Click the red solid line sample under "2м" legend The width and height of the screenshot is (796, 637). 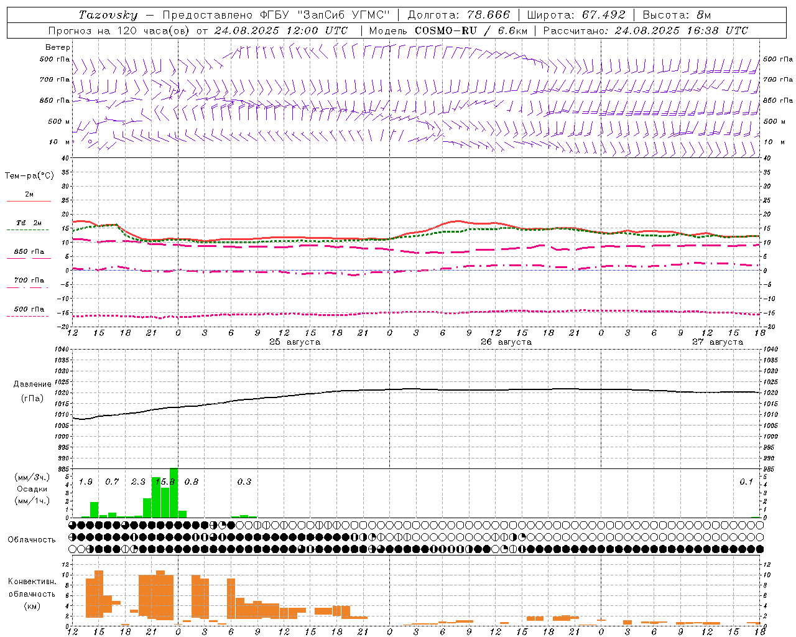[29, 202]
